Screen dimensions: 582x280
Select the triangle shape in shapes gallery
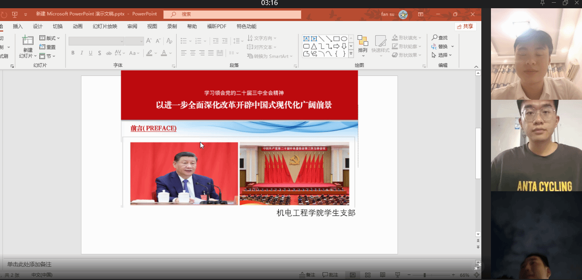tap(314, 46)
